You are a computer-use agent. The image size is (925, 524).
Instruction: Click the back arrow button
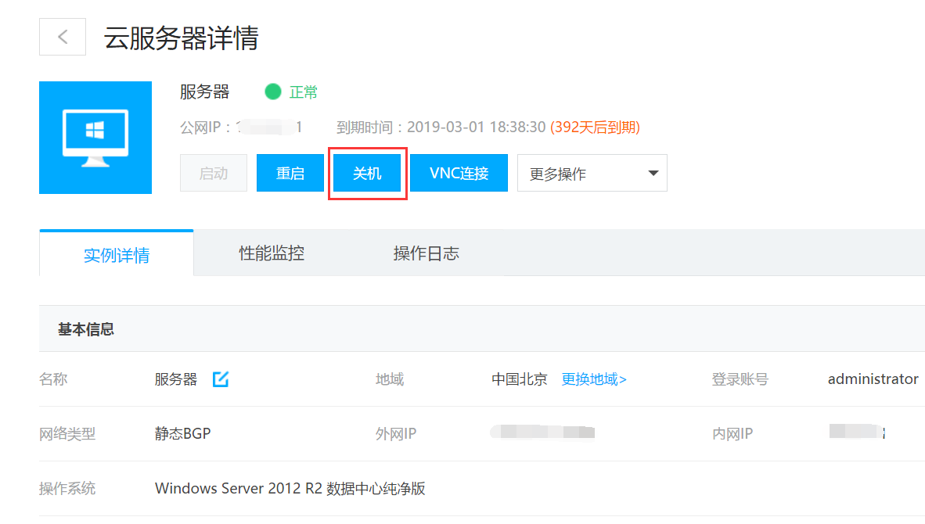pyautogui.click(x=63, y=37)
